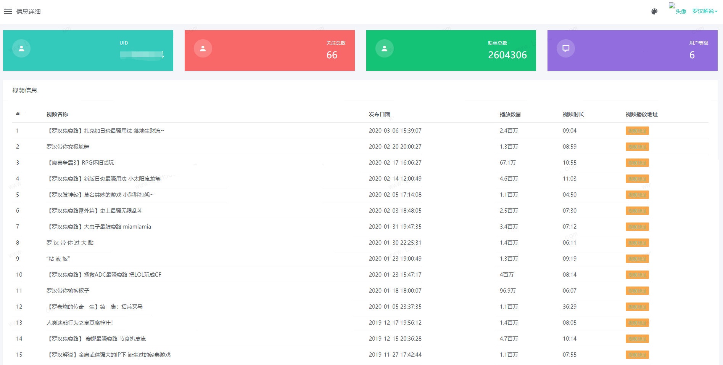Open the play link for video row 1
723x365 pixels.
pyautogui.click(x=637, y=131)
